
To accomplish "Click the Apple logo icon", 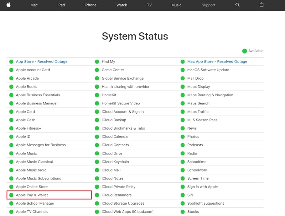I will [9, 5].
